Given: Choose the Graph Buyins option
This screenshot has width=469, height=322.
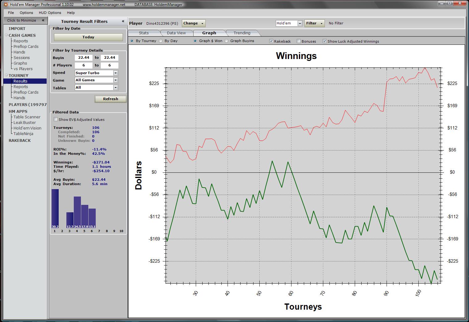Looking at the screenshot, I should (226, 41).
